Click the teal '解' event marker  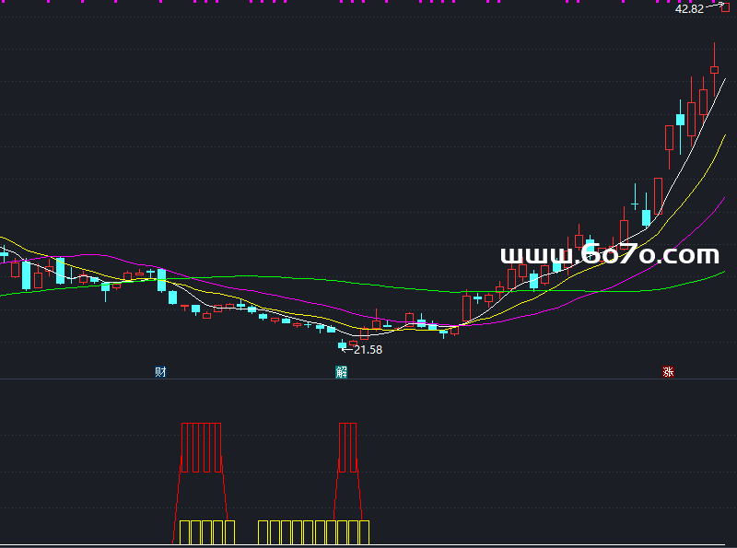342,372
